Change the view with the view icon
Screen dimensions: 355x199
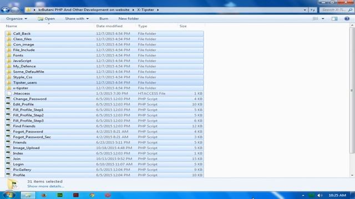[316, 19]
